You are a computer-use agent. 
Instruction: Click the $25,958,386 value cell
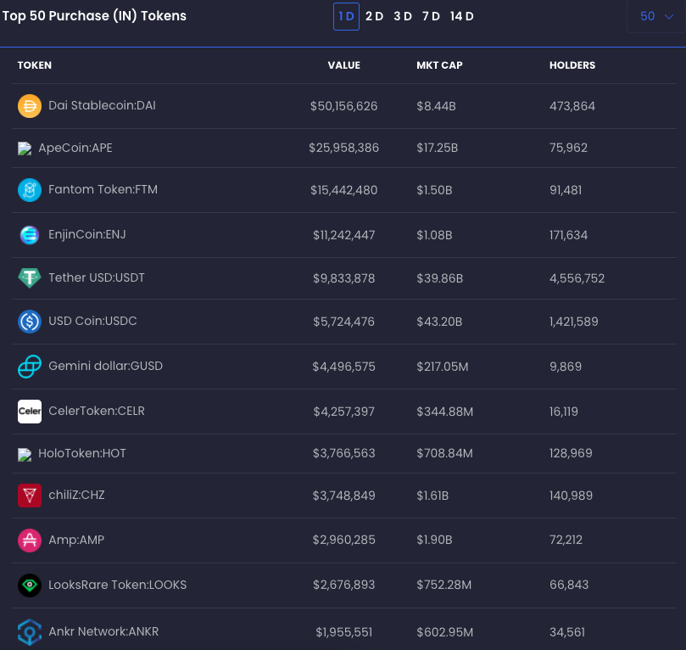pos(344,148)
